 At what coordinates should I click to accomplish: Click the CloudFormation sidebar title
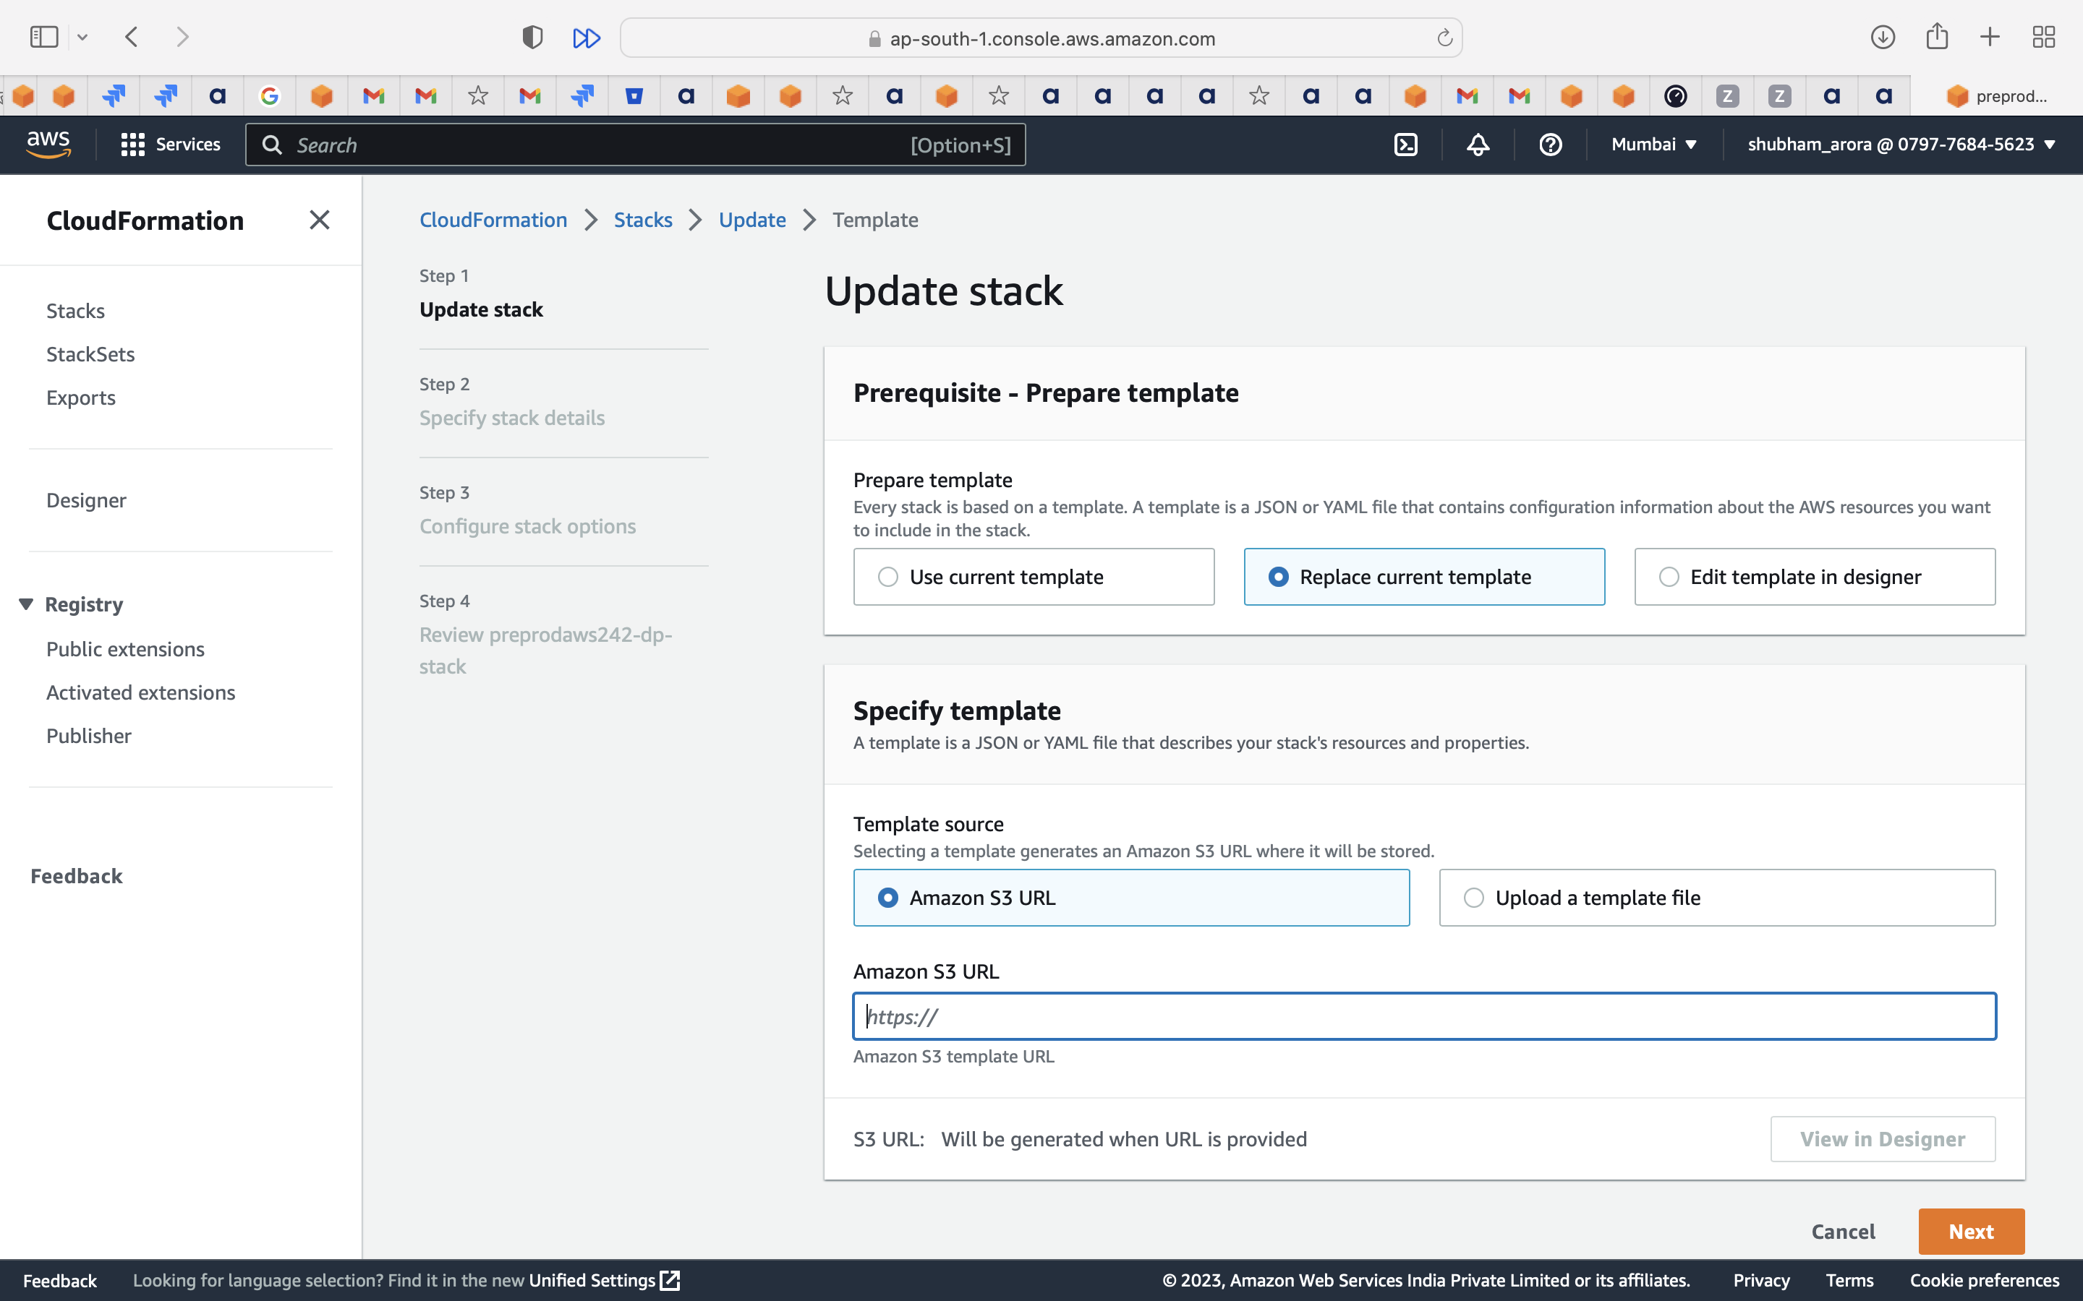[145, 220]
